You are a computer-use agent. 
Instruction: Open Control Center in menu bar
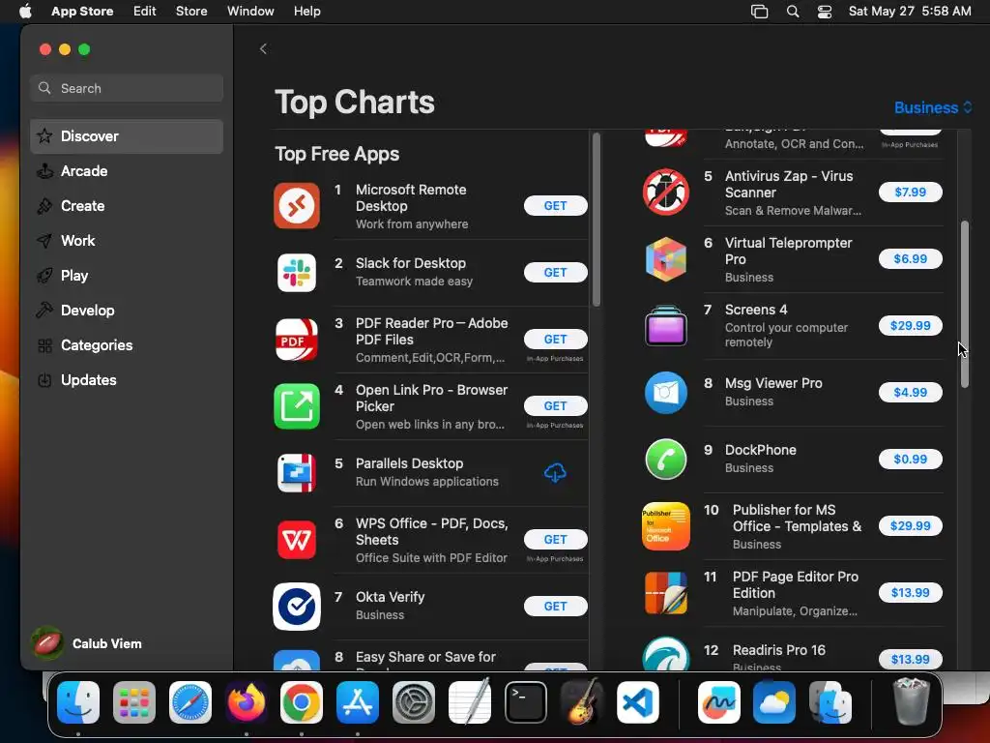825,12
